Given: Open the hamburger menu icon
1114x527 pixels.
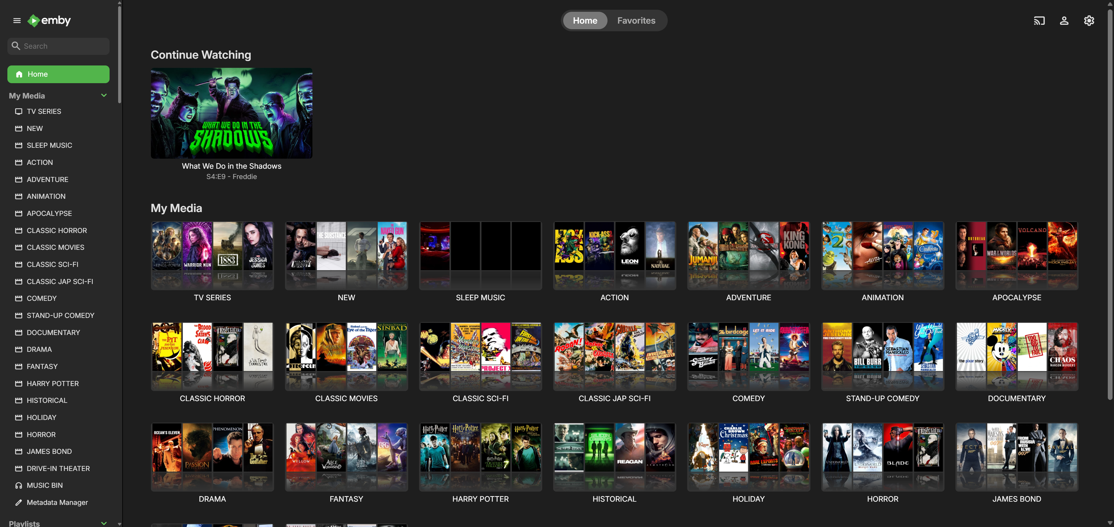Looking at the screenshot, I should point(17,20).
